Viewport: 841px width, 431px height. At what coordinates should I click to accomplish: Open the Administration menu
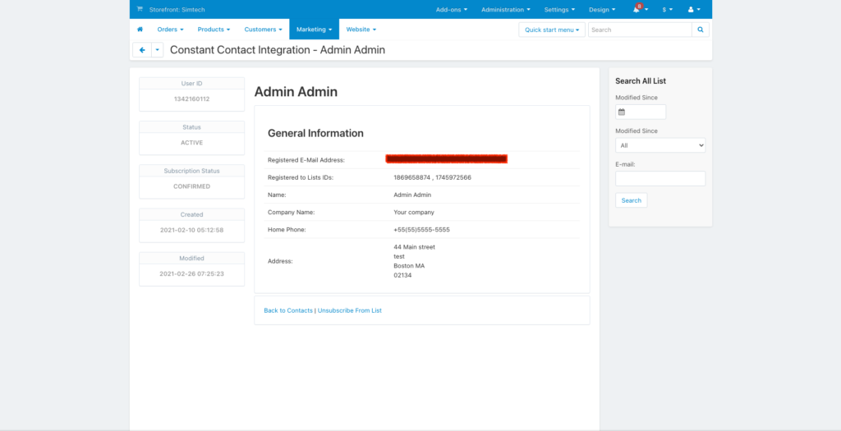point(505,10)
